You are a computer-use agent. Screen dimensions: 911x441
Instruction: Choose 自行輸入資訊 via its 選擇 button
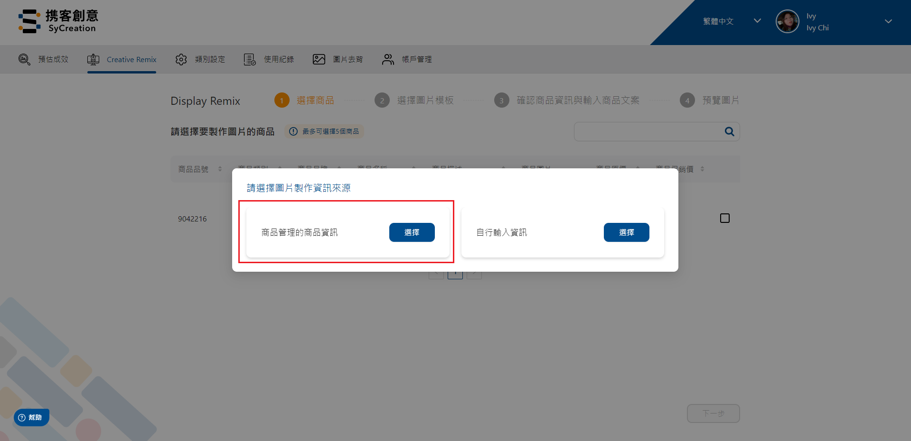pyautogui.click(x=627, y=232)
